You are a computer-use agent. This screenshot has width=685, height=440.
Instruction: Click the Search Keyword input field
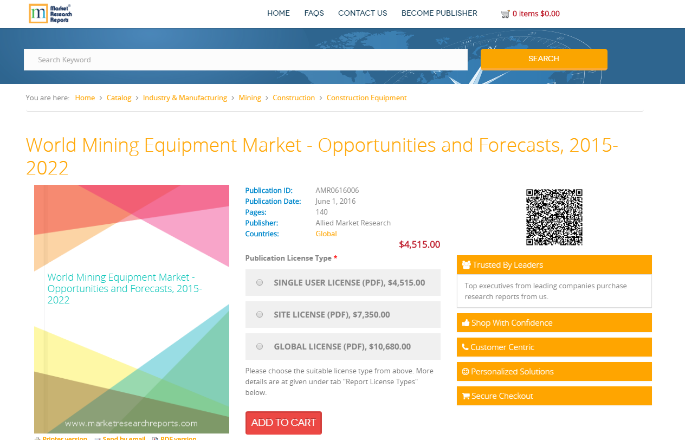pyautogui.click(x=245, y=60)
